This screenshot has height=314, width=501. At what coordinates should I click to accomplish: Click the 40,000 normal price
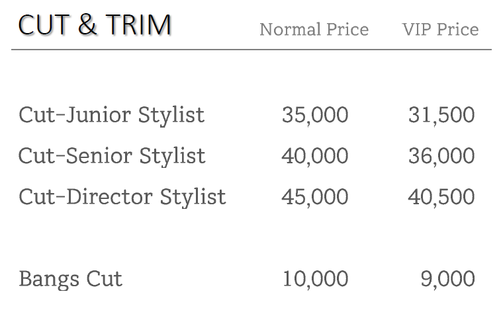314,156
